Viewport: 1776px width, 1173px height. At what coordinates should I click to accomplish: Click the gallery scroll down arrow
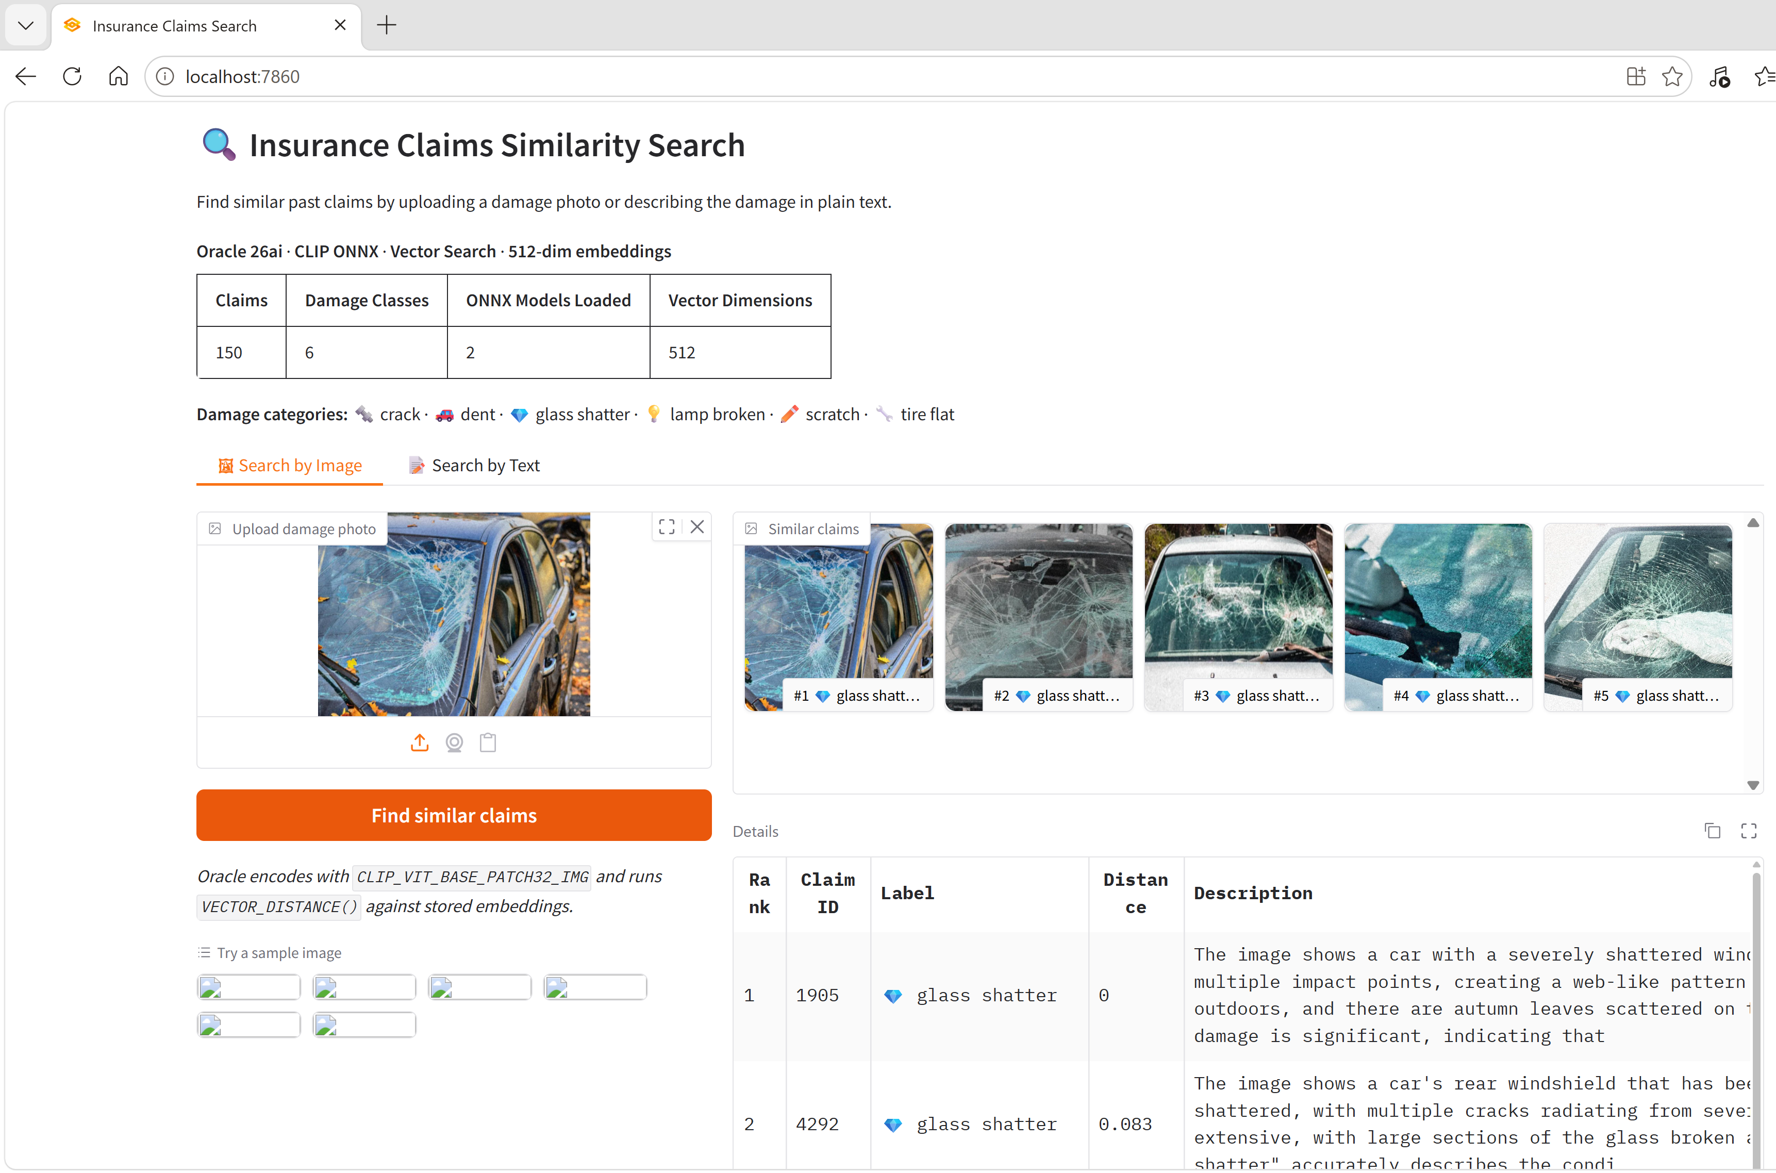[1753, 785]
